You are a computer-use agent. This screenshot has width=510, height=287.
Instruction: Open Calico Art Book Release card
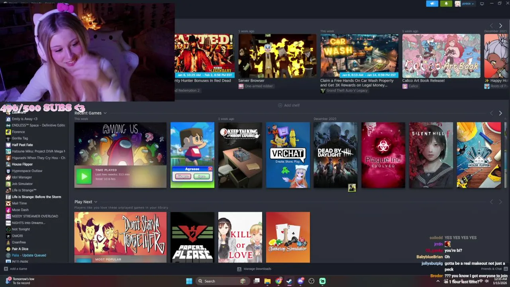[441, 56]
